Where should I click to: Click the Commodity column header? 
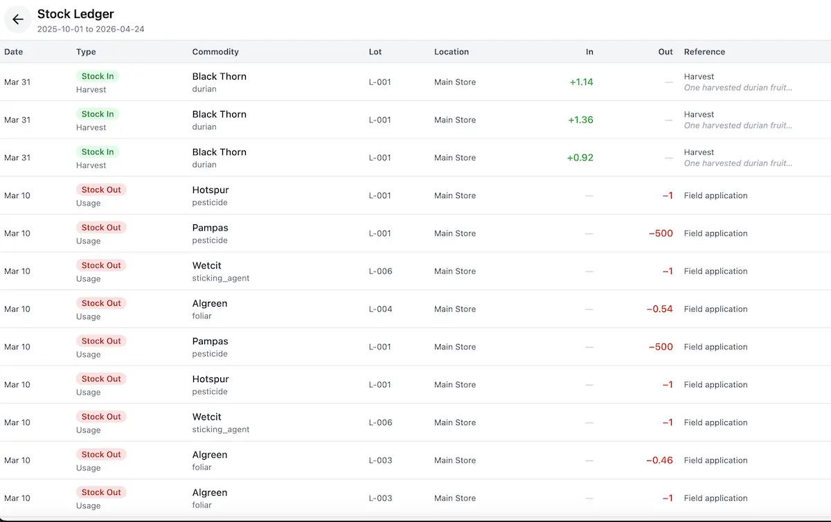(215, 52)
